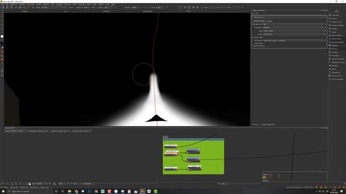The width and height of the screenshot is (346, 194).
Task: Open the Python menu
Action: click(x=101, y=4)
